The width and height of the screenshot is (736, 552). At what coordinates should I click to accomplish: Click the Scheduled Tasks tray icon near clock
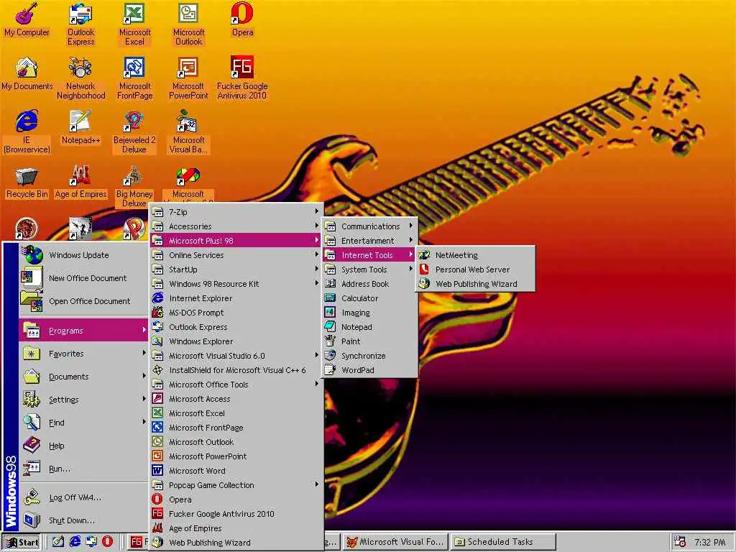click(679, 542)
